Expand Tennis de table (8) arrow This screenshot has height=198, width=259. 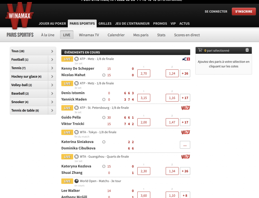click(52, 110)
